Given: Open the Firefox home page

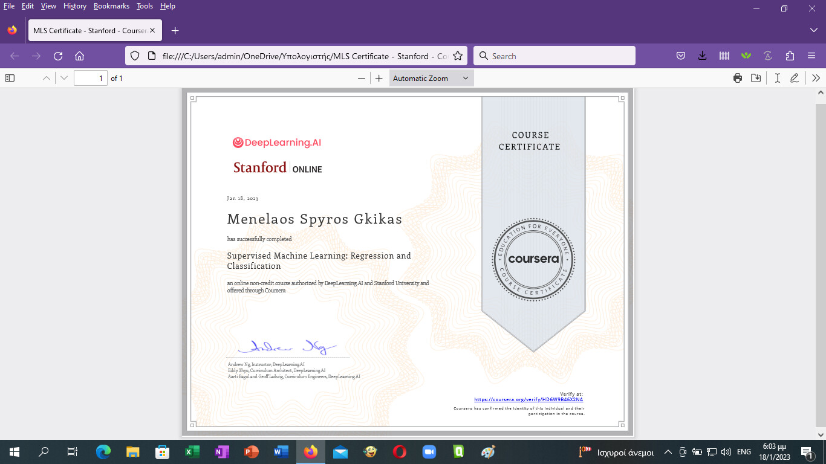Looking at the screenshot, I should point(79,56).
